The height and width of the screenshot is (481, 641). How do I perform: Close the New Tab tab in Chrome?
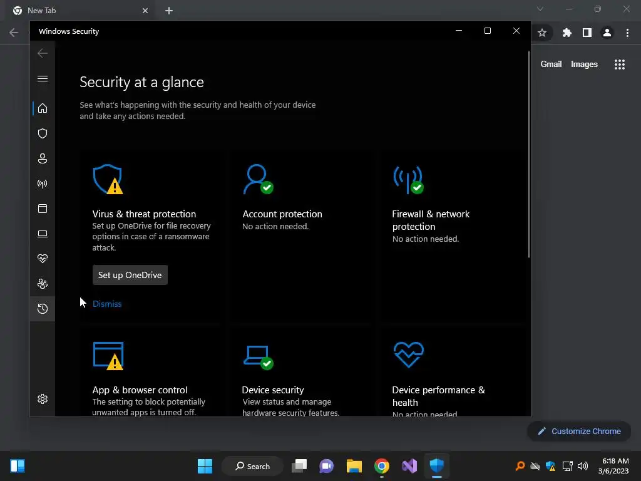tap(145, 11)
